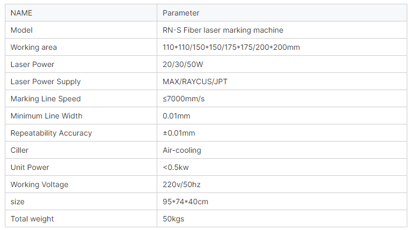Click the Minimum Line Width label
This screenshot has height=230, width=410.
click(x=46, y=116)
